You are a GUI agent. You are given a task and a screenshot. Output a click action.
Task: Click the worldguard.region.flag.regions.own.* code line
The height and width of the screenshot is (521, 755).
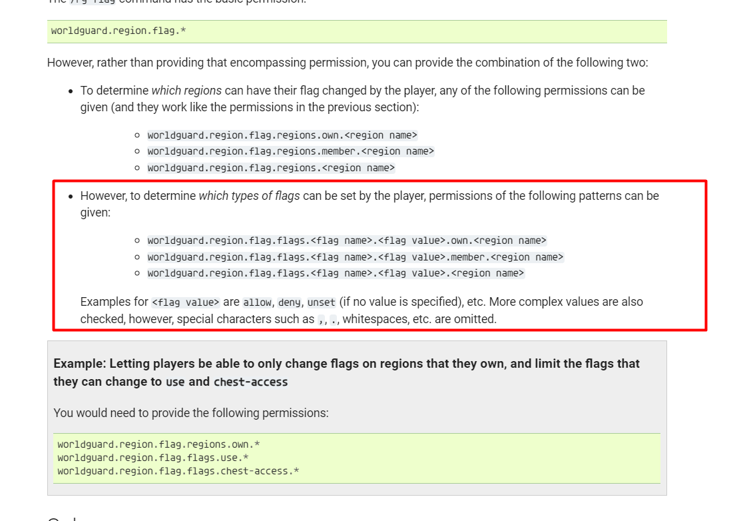158,444
